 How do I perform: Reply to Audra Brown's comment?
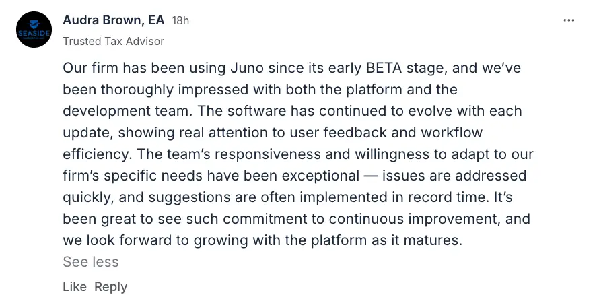click(110, 286)
